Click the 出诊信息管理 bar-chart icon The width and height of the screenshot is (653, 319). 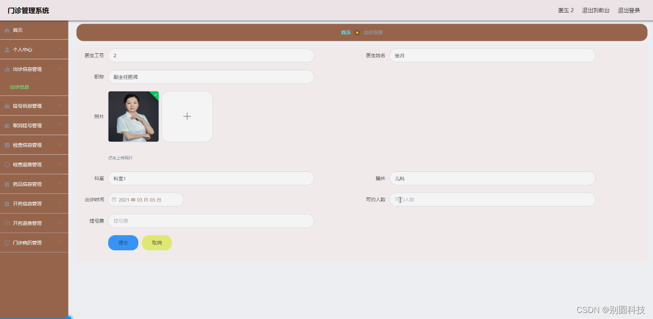[x=7, y=69]
